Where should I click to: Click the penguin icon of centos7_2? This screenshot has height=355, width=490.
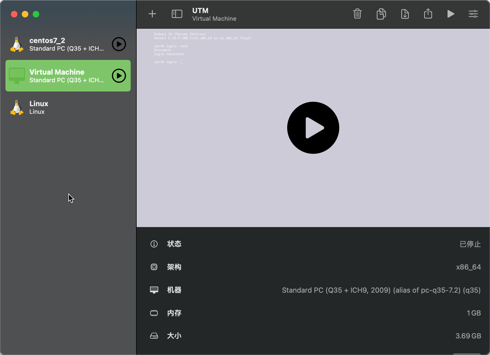(x=17, y=44)
